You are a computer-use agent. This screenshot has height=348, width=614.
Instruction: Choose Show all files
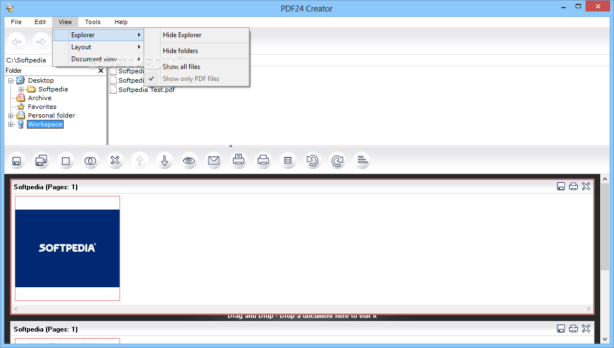click(197, 67)
